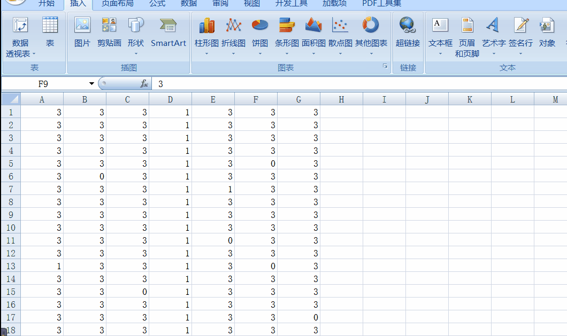This screenshot has width=567, height=336.
Task: Switch to the Page Layout (页面布局) tab
Action: 118,4
